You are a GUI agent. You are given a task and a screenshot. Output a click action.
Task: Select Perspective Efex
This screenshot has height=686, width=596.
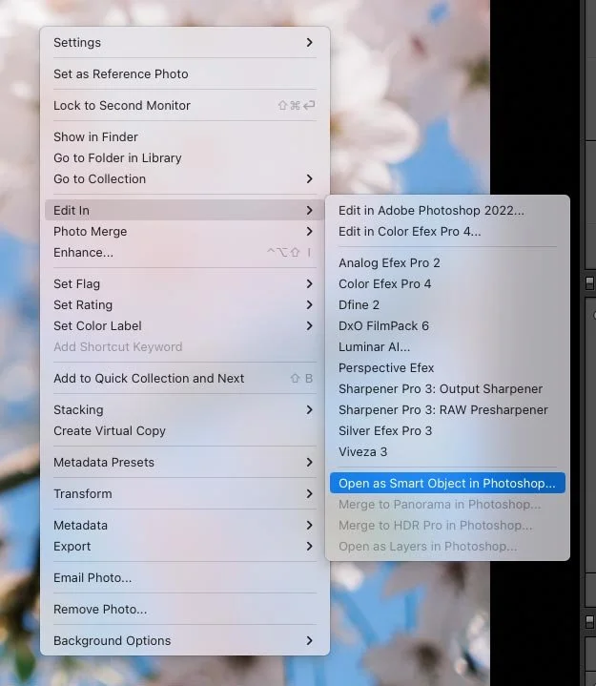(447, 368)
